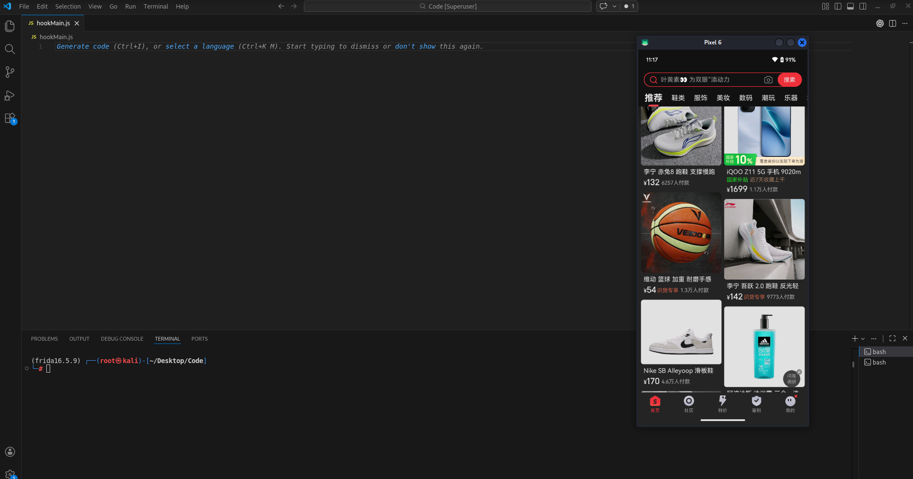This screenshot has width=913, height=479.
Task: Expand the new terminal launch profile dropdown
Action: pyautogui.click(x=863, y=339)
